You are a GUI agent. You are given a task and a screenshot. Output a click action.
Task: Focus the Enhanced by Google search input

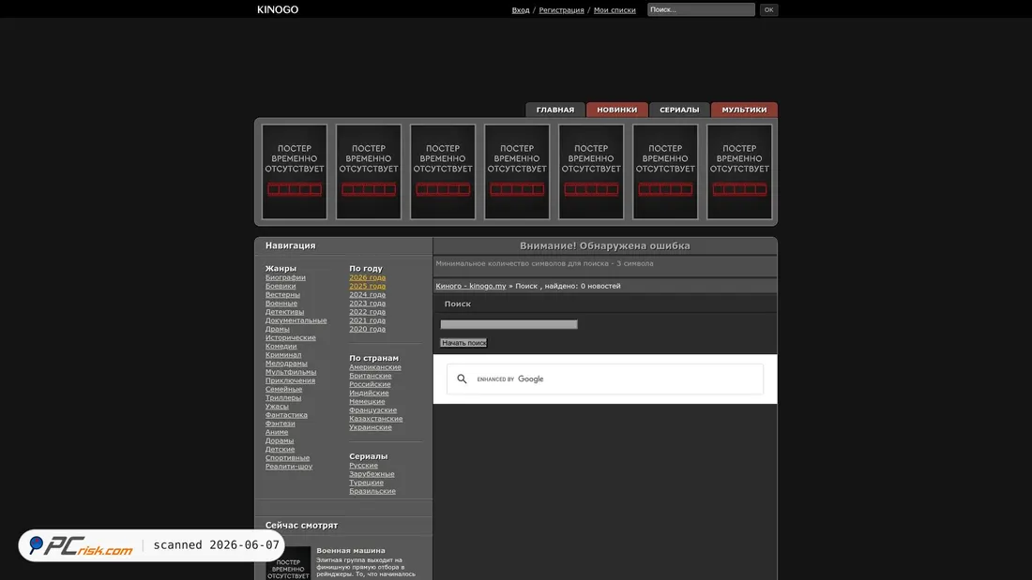605,379
